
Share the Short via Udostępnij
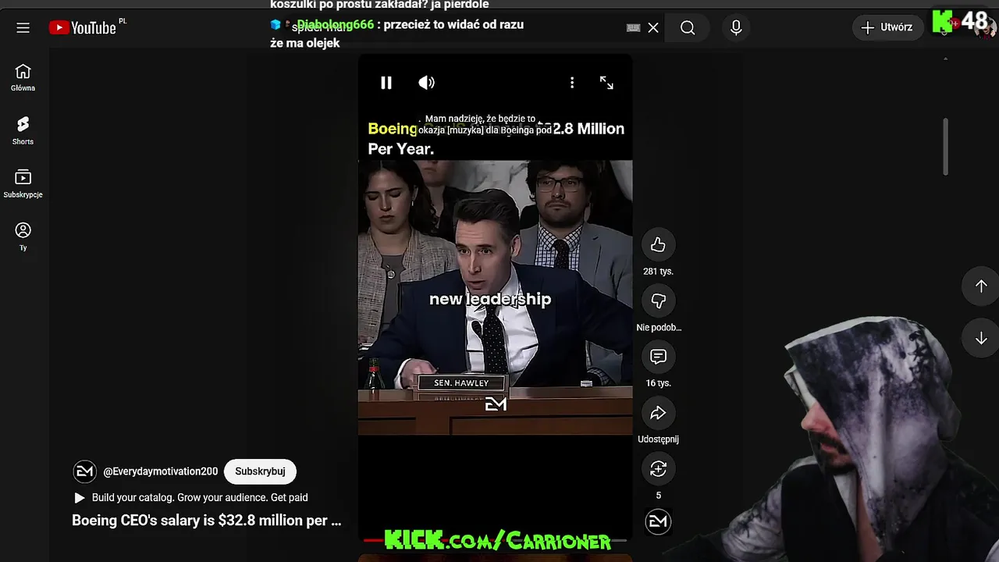pyautogui.click(x=658, y=413)
